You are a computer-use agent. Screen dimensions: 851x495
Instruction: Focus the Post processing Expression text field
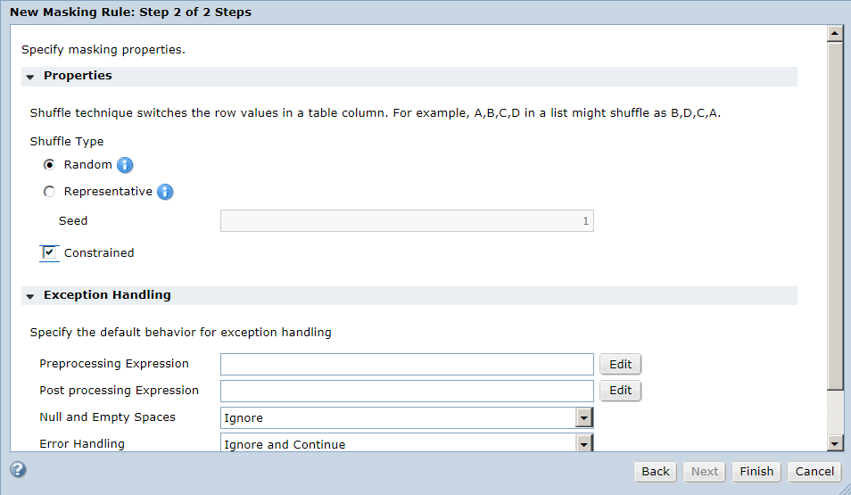click(407, 391)
